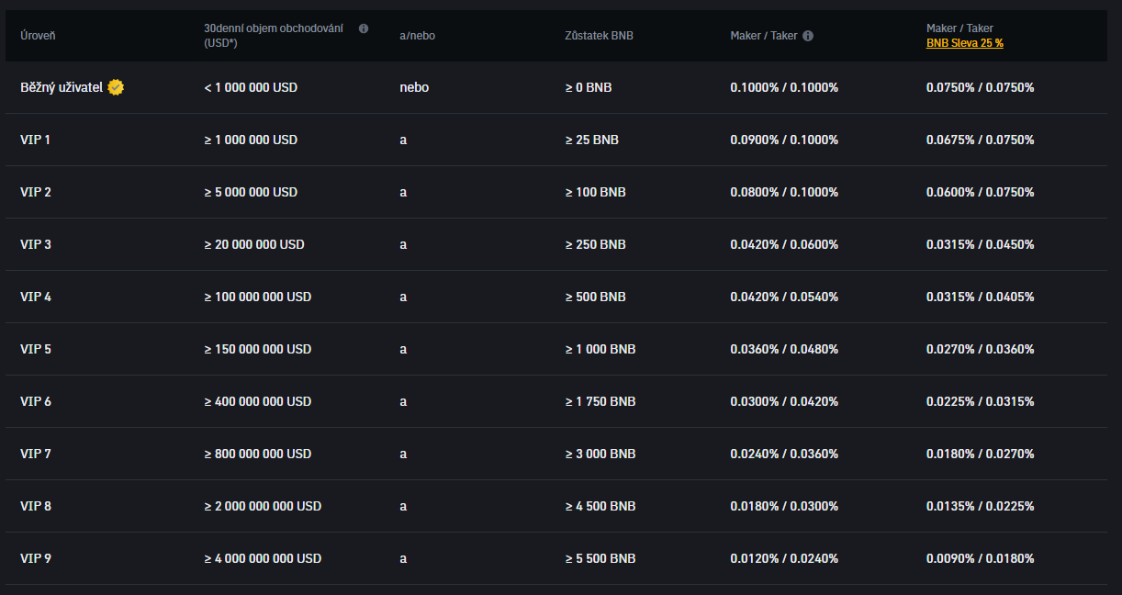Click the VIP 4 volume ≥ 100 000 000 USD
The width and height of the screenshot is (1122, 595).
[x=257, y=297]
